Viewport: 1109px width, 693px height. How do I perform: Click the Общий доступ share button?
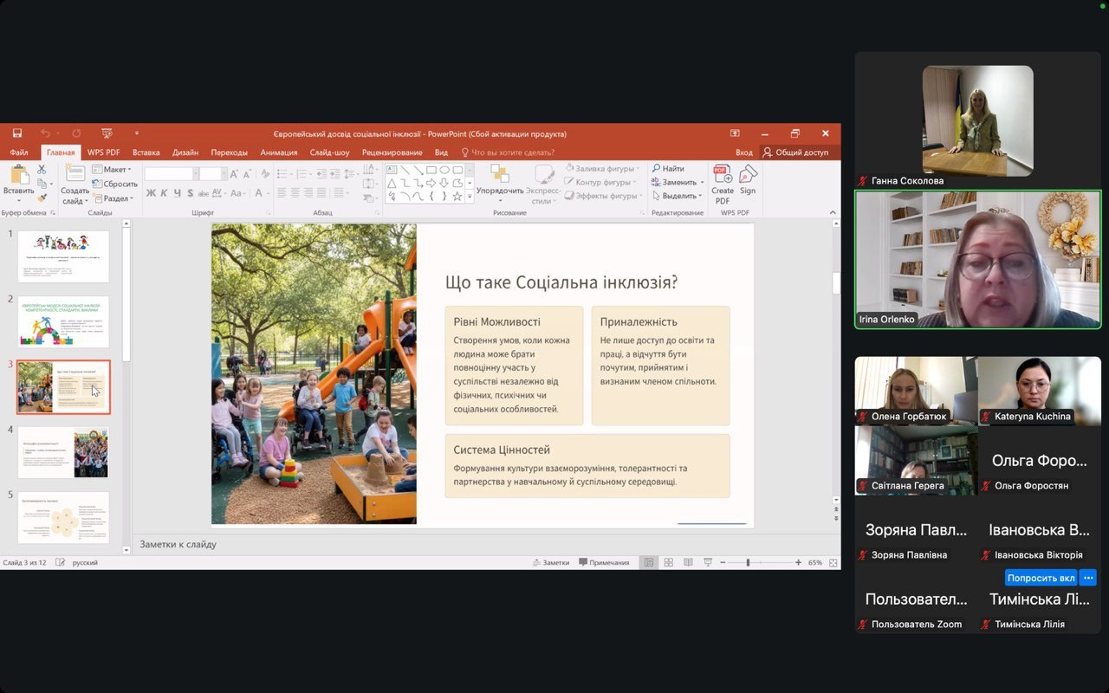click(x=795, y=152)
